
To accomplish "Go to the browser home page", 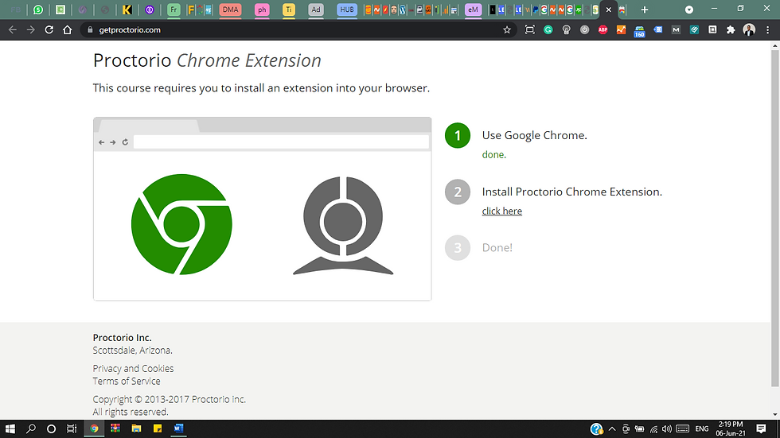I will tap(67, 29).
